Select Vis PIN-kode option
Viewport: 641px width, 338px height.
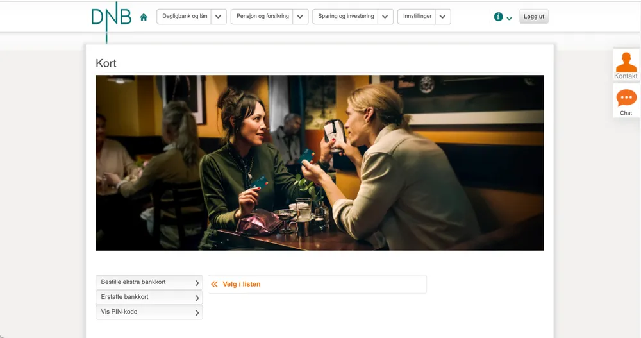[x=149, y=312]
